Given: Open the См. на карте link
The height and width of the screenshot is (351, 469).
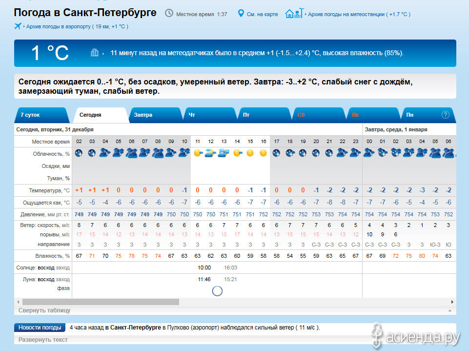Looking at the screenshot, I should pos(262,14).
